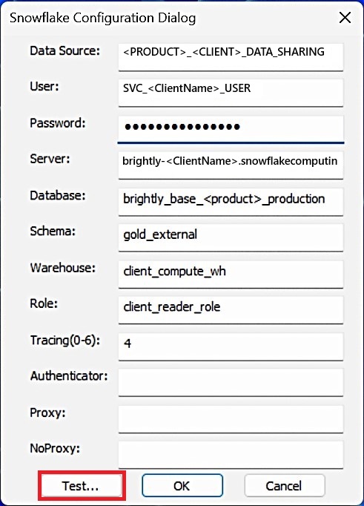
Task: Select the Password field
Action: click(231, 129)
